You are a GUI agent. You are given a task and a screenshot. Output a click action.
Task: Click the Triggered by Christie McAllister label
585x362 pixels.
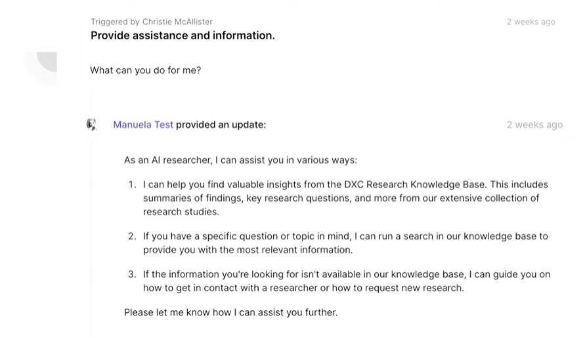tap(152, 22)
